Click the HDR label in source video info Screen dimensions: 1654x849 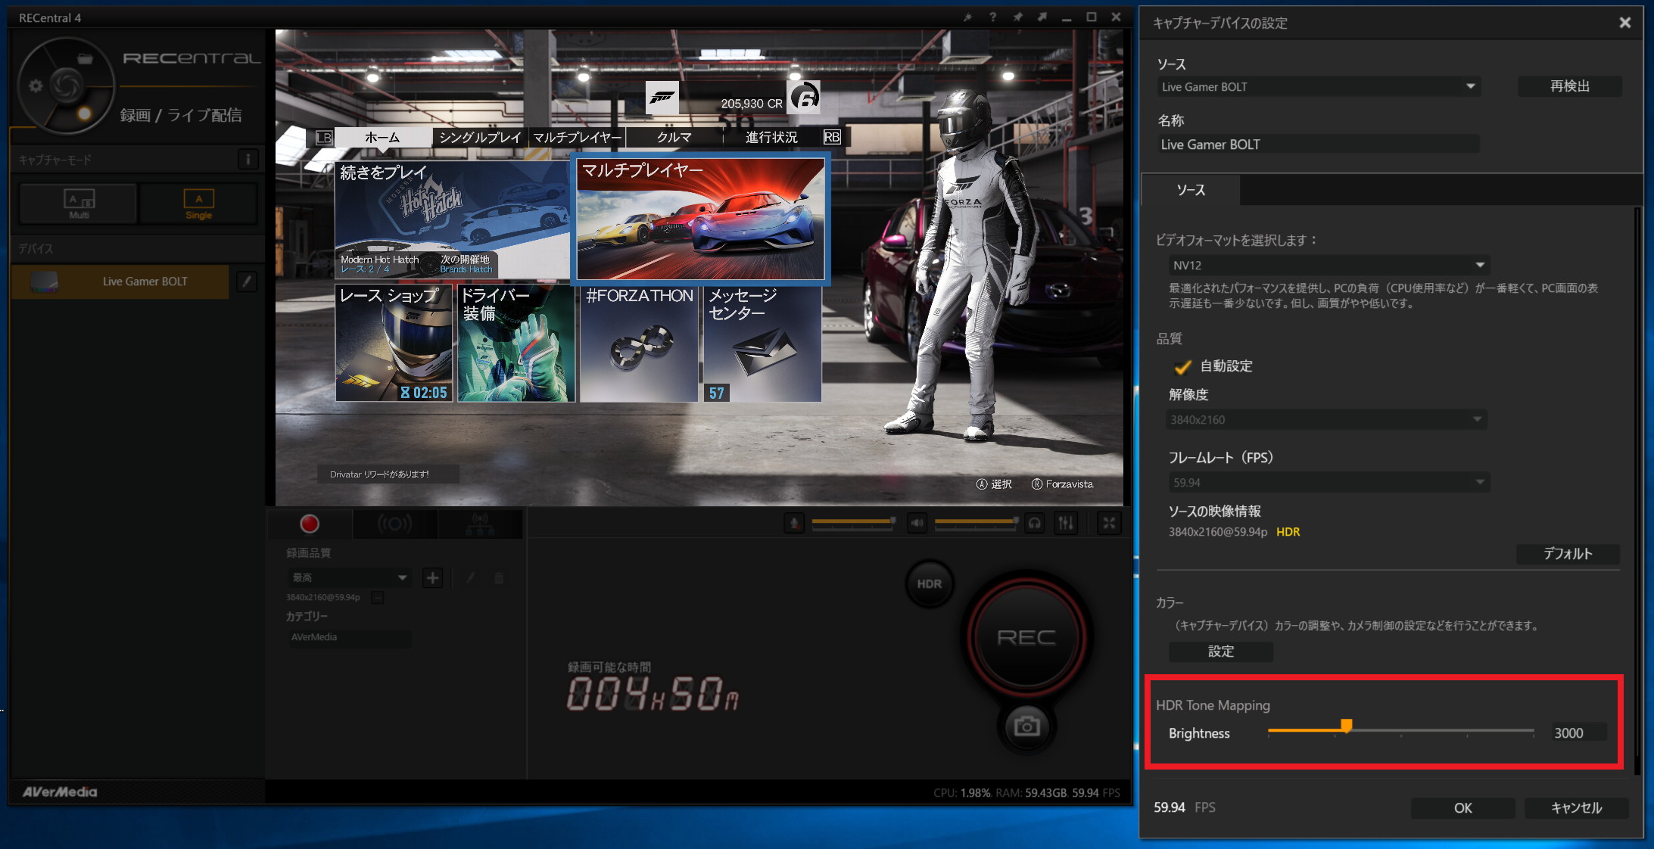point(1288,532)
